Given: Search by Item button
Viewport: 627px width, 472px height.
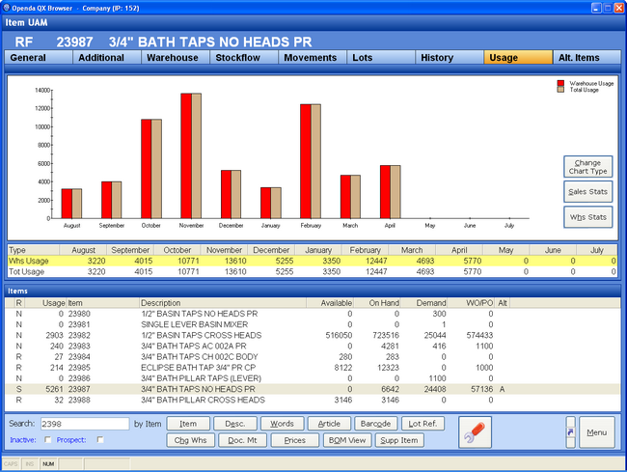Looking at the screenshot, I should pos(188,424).
